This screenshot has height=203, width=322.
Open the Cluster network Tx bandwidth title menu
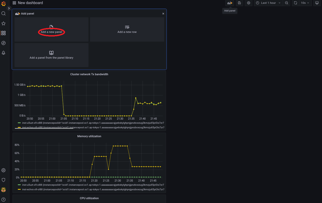(89, 74)
